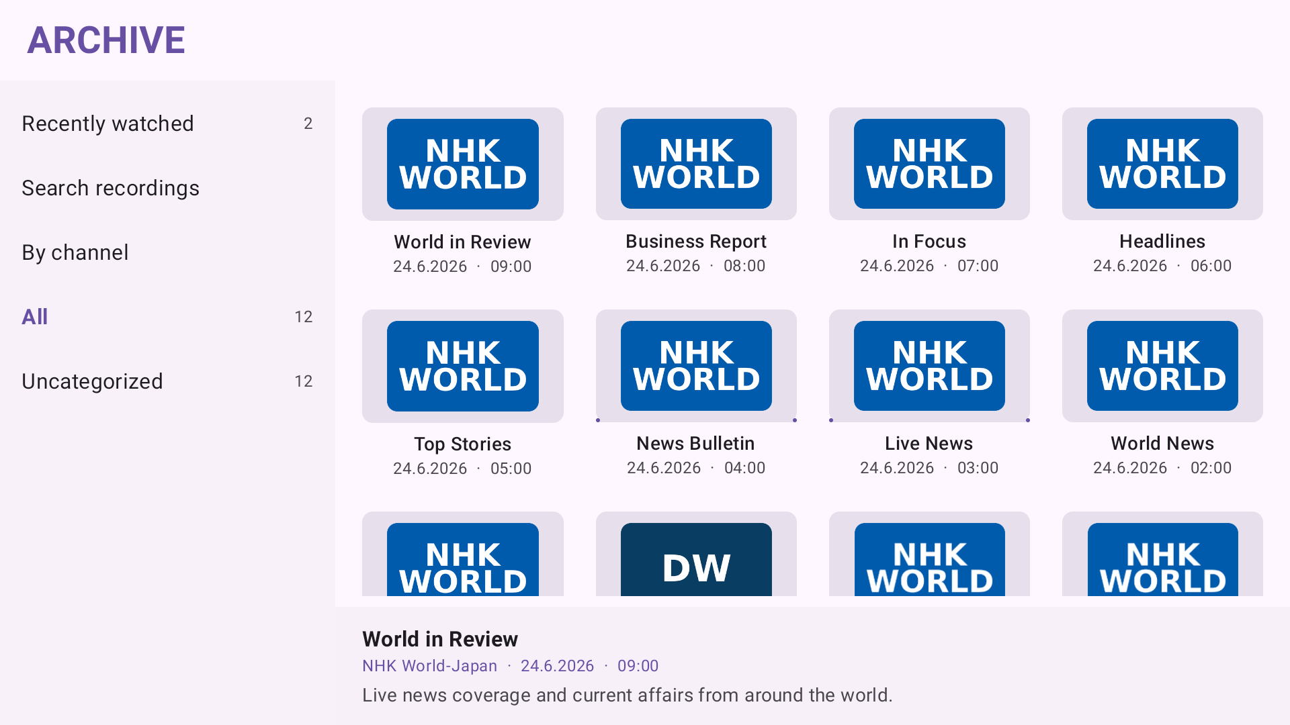The width and height of the screenshot is (1290, 725).
Task: Click the "Live News" card title
Action: 929,443
